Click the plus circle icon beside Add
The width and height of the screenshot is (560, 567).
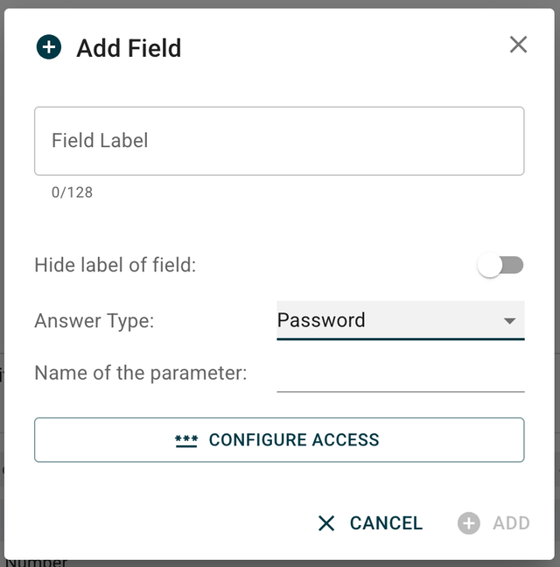[469, 523]
